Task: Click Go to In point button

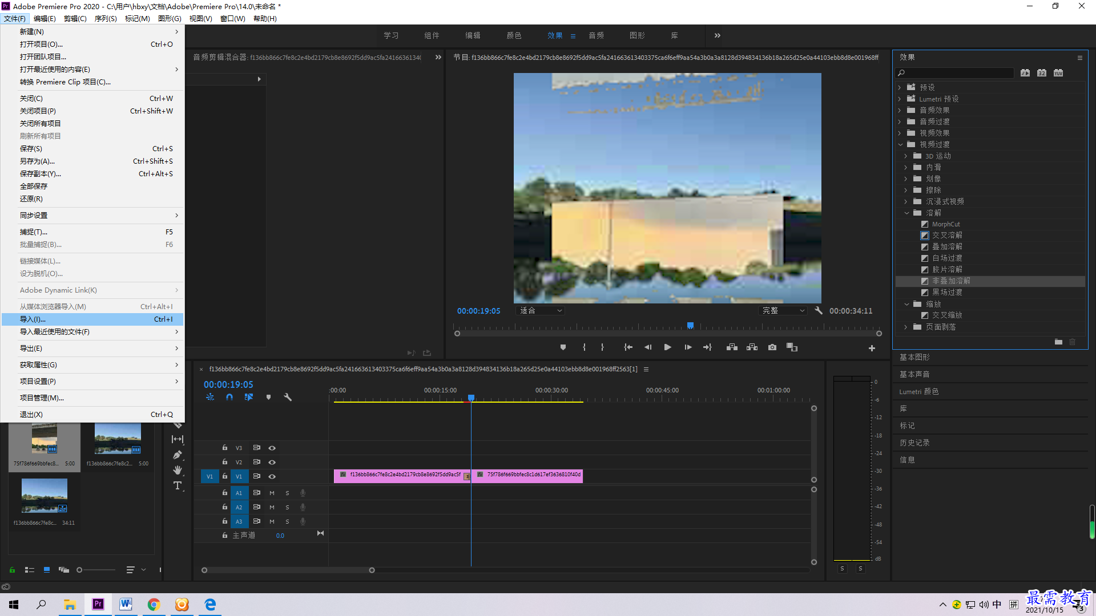Action: pos(628,347)
